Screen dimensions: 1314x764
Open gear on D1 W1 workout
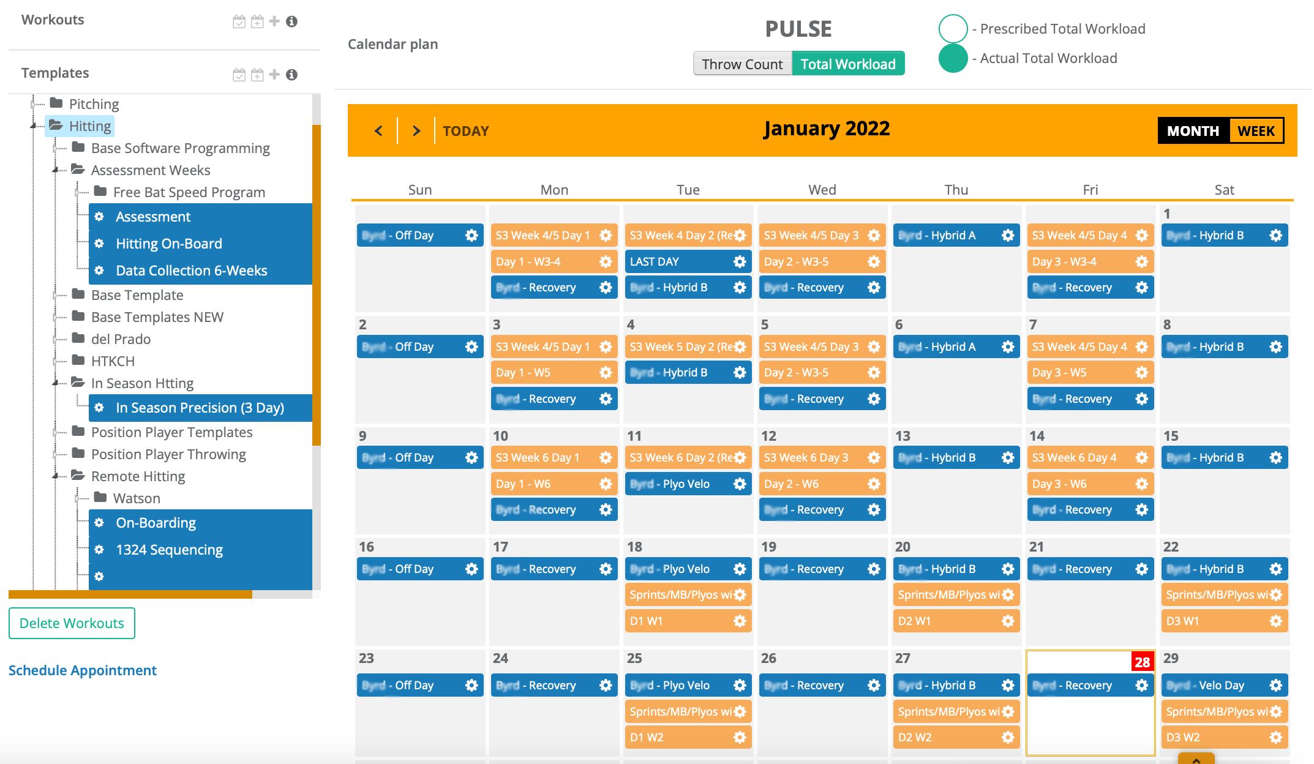coord(740,621)
